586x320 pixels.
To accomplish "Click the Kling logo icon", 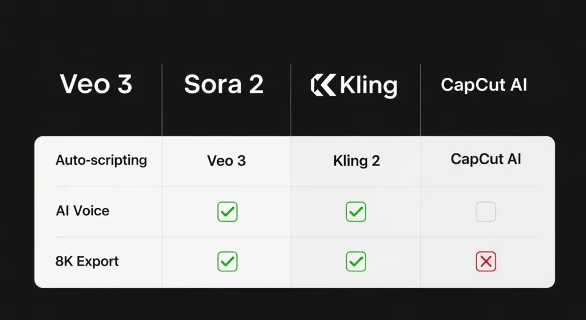I will click(x=322, y=85).
